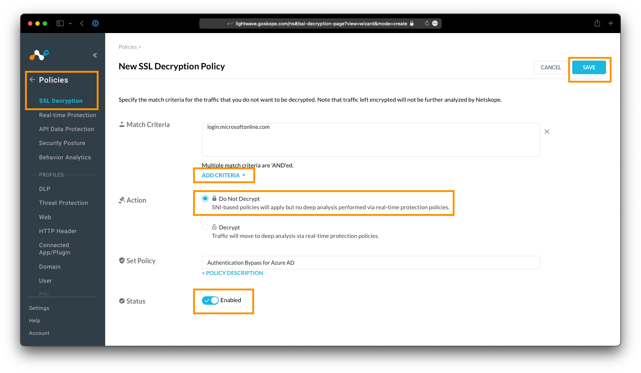
Task: Select the Decrypt radio button
Action: (205, 227)
